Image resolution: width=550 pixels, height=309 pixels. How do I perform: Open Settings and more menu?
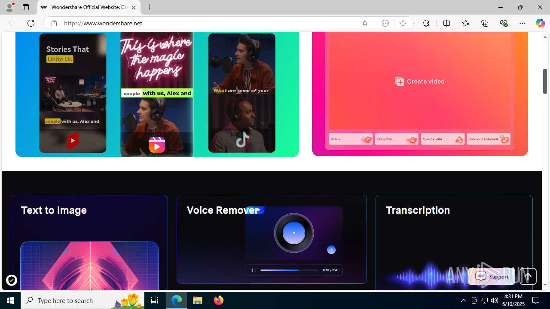(x=522, y=23)
